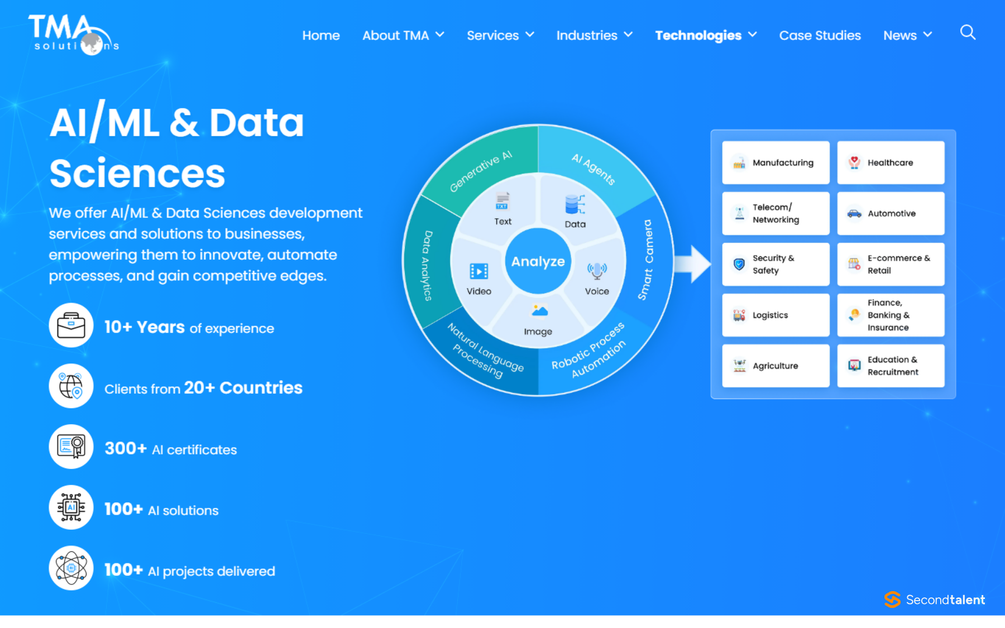Expand the About TMA chevron
Image resolution: width=1005 pixels, height=628 pixels.
click(x=440, y=35)
